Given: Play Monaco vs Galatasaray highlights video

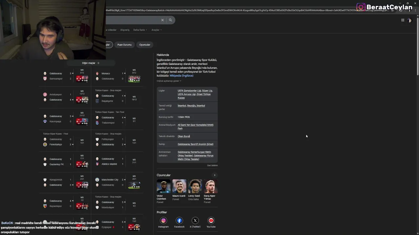Looking at the screenshot, I should (134, 79).
